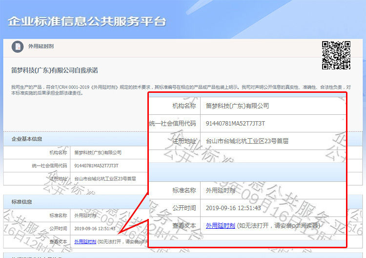Click 外用延时剂 standard name in enlarged callout
The height and width of the screenshot is (258, 366).
pos(221,191)
